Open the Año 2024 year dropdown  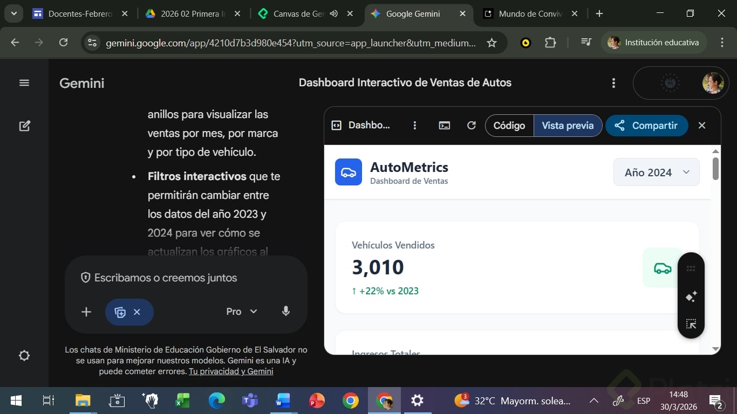pyautogui.click(x=657, y=172)
